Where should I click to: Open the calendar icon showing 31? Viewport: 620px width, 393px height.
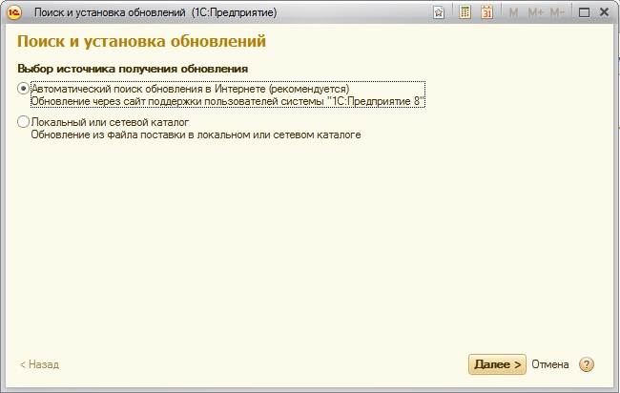[x=487, y=13]
